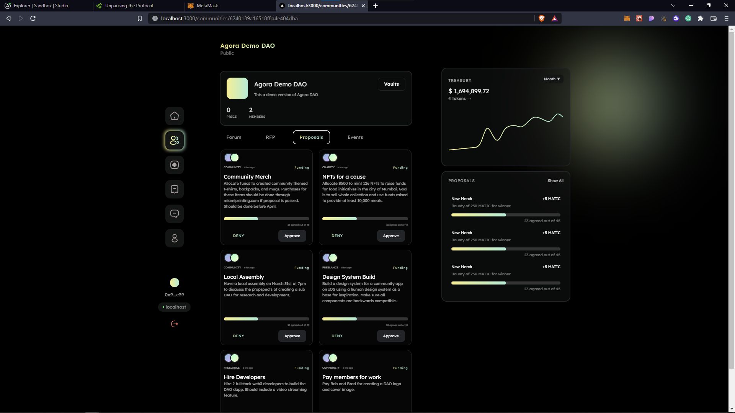
Task: Click Agora Demo DAO page heading
Action: tap(247, 46)
